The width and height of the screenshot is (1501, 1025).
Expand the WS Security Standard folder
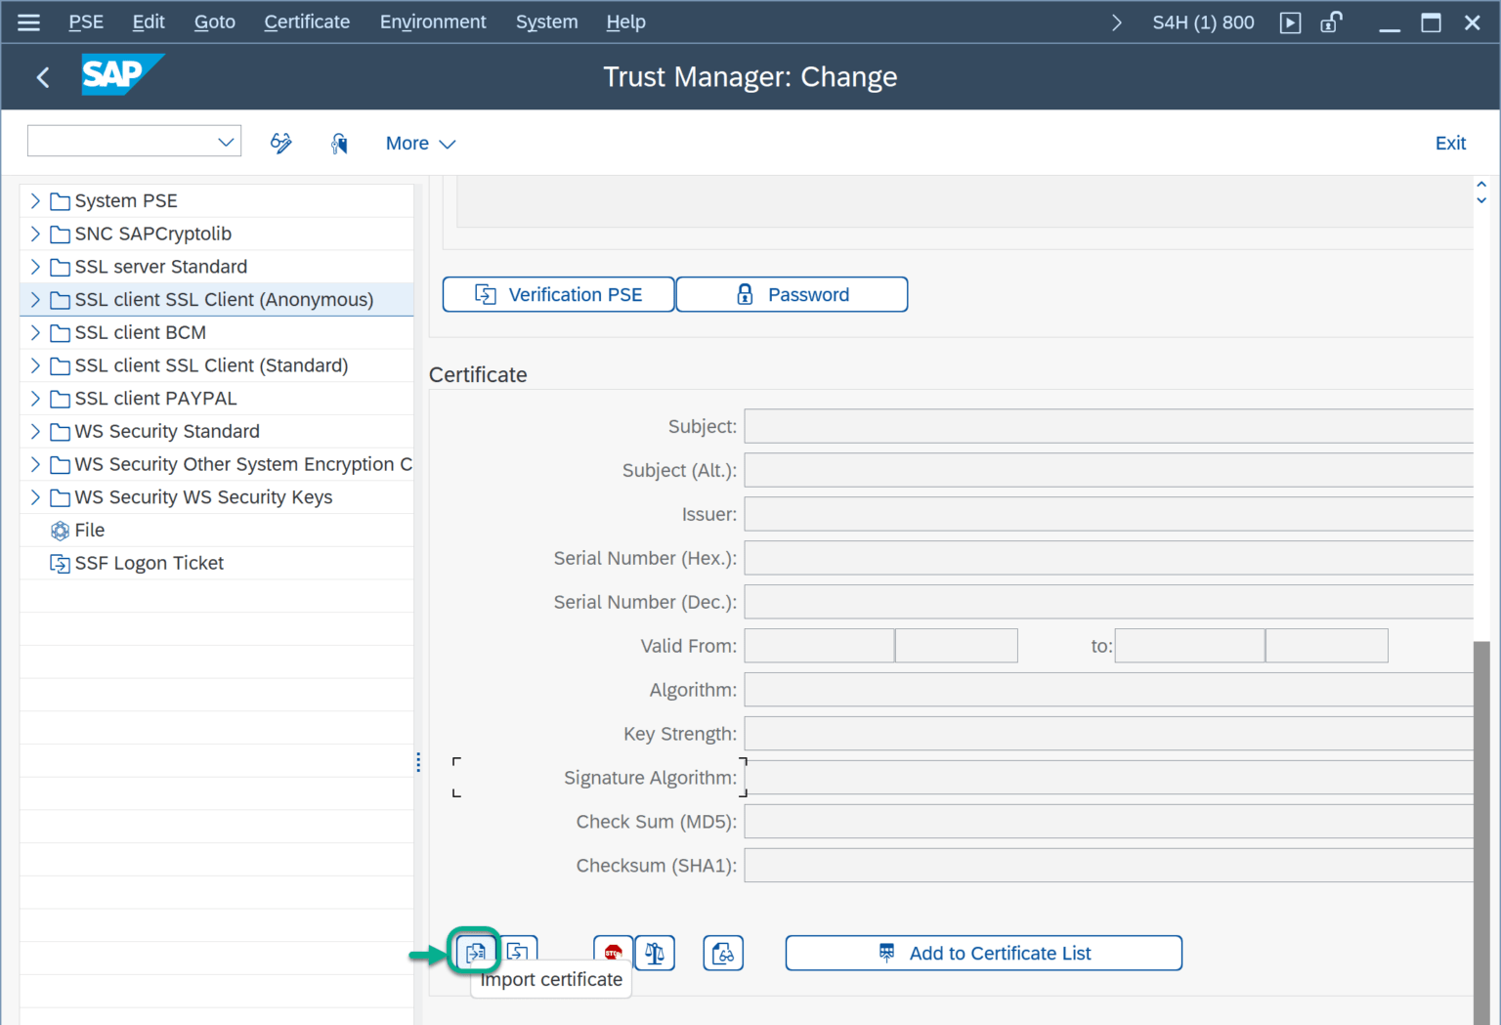pos(35,432)
